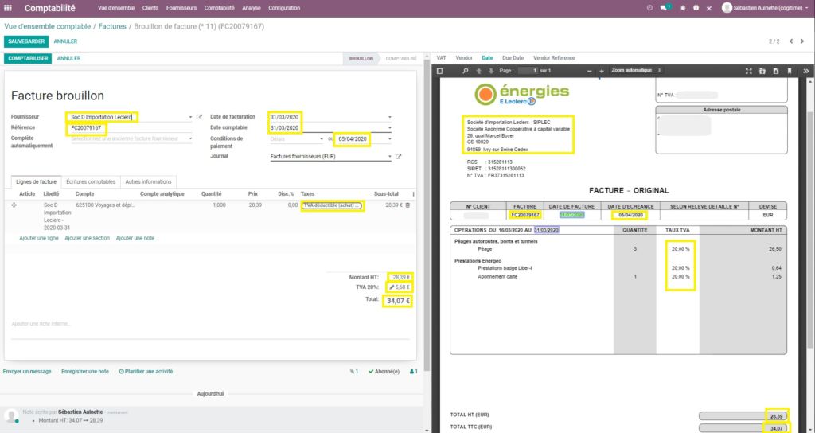The width and height of the screenshot is (815, 433).
Task: Open Date de facturation picker arrow
Action: tap(390, 118)
